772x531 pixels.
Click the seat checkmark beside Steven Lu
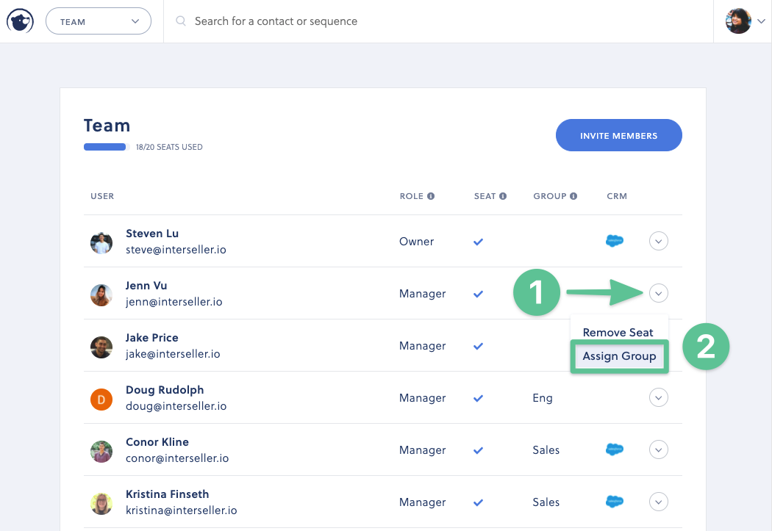click(x=478, y=241)
